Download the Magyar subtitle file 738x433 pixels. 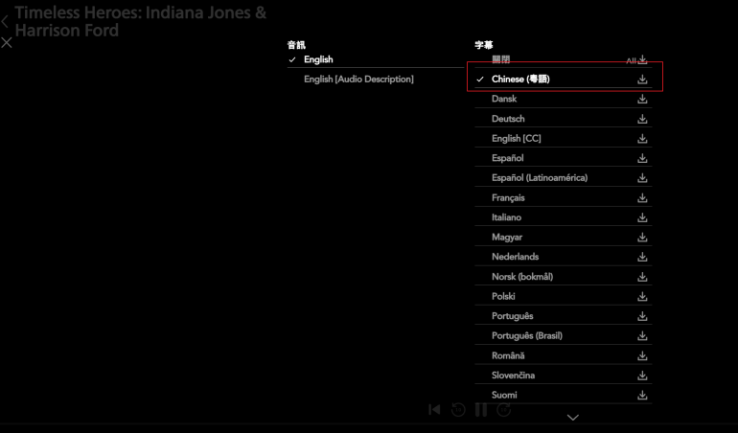(642, 238)
